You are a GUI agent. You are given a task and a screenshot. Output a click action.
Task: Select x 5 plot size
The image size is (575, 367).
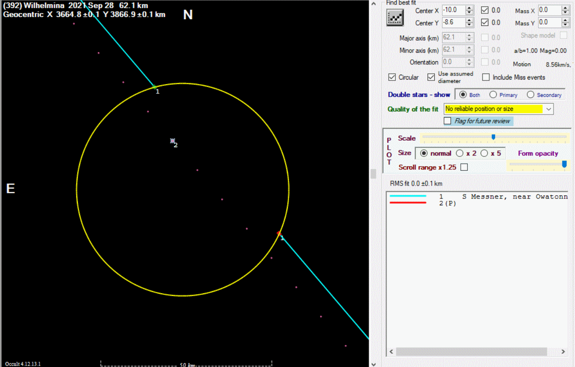pos(484,153)
